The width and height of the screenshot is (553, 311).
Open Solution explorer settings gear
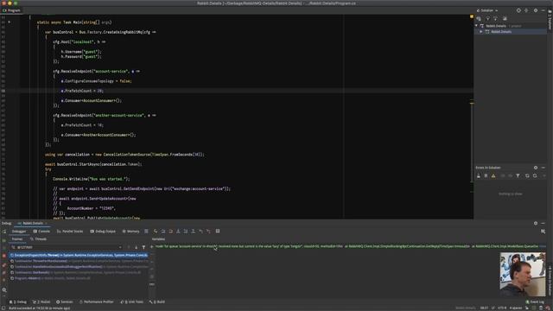pos(536,10)
